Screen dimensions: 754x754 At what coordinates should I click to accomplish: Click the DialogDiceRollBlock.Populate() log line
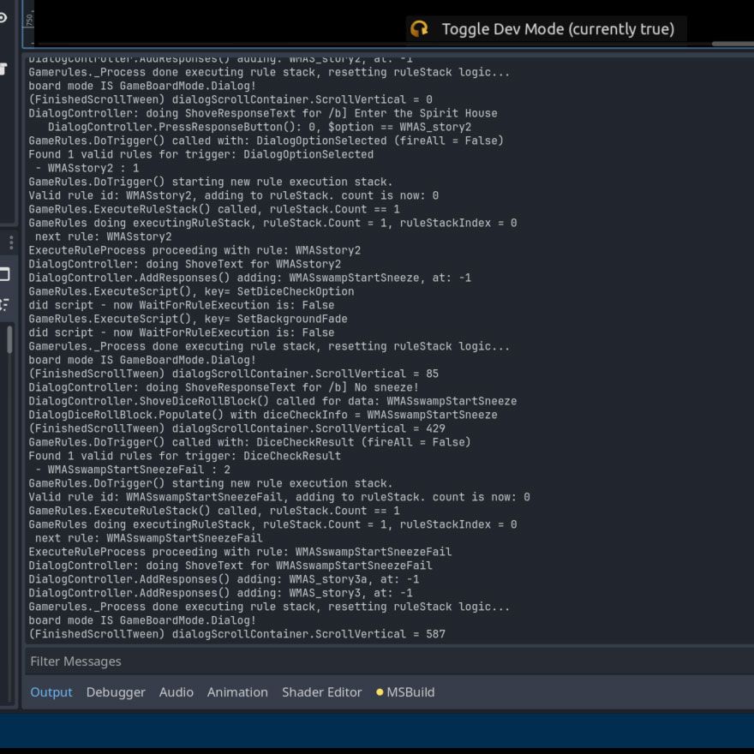(x=262, y=415)
